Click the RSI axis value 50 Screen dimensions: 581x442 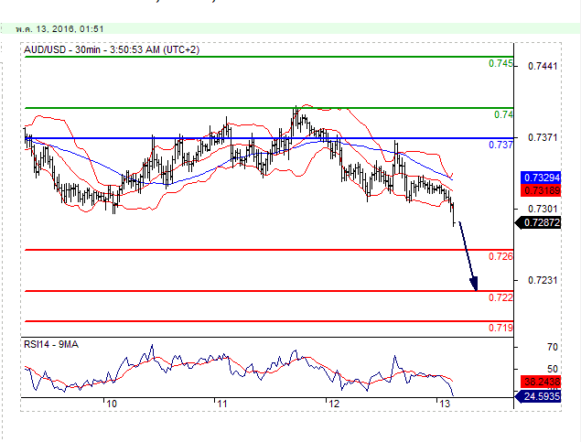[x=552, y=369]
